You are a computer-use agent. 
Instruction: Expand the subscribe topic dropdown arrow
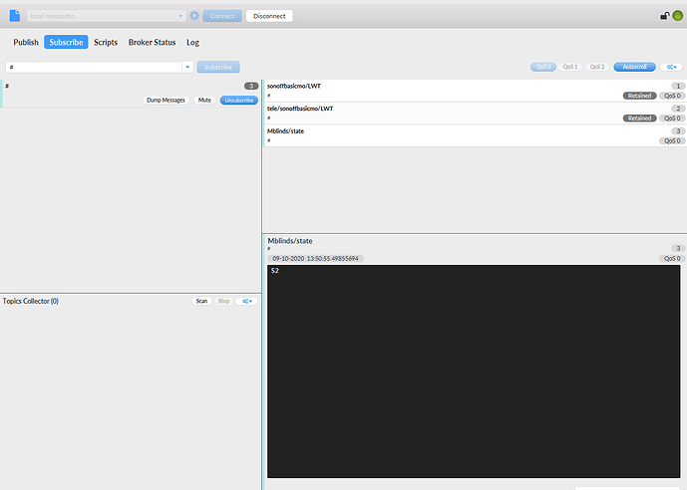pyautogui.click(x=187, y=67)
